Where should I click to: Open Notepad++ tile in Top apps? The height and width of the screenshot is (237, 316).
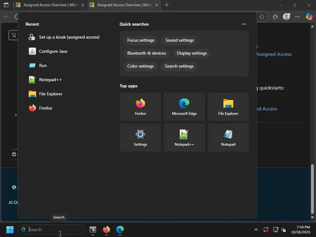tap(184, 138)
